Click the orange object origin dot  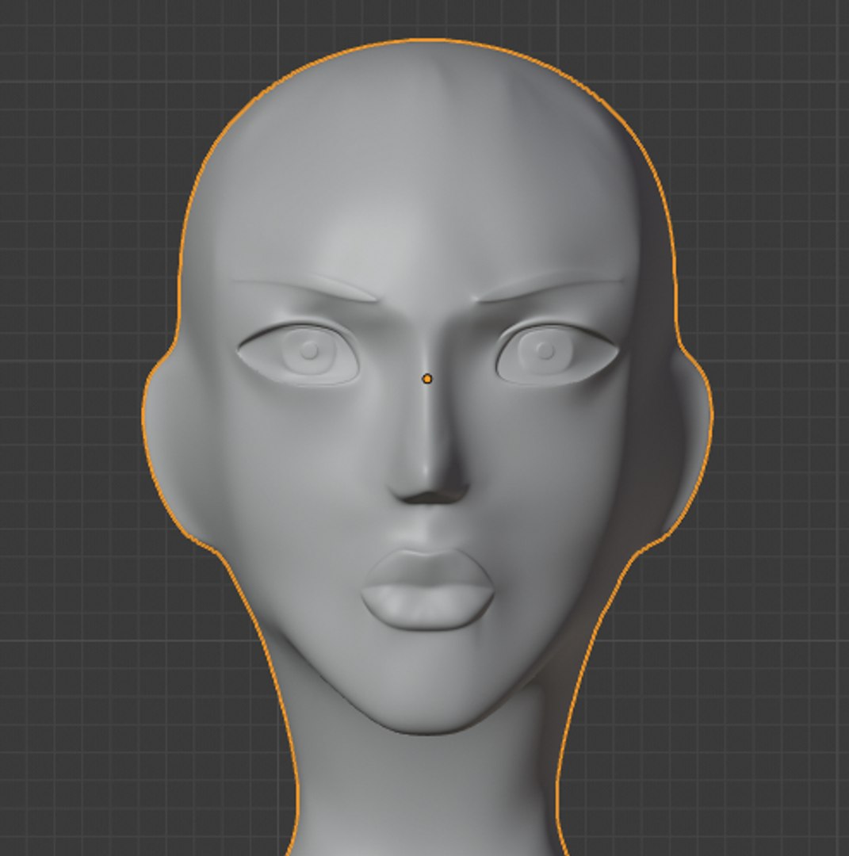(x=427, y=378)
